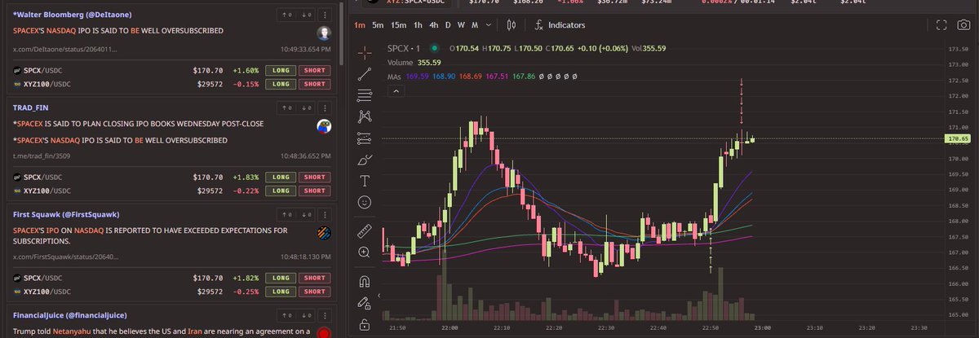
Task: Open candlestick chart style selector
Action: click(x=511, y=24)
